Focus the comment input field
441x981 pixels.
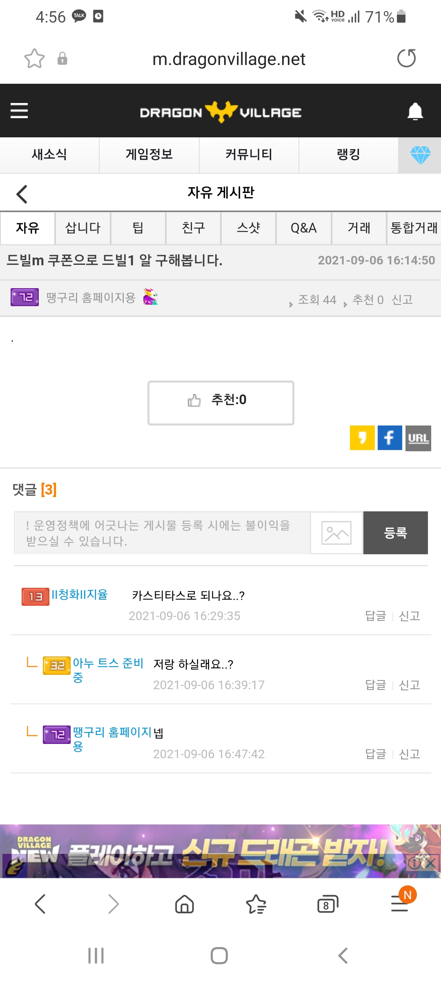162,533
